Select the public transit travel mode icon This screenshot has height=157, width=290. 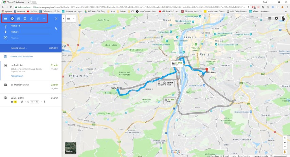(25, 18)
